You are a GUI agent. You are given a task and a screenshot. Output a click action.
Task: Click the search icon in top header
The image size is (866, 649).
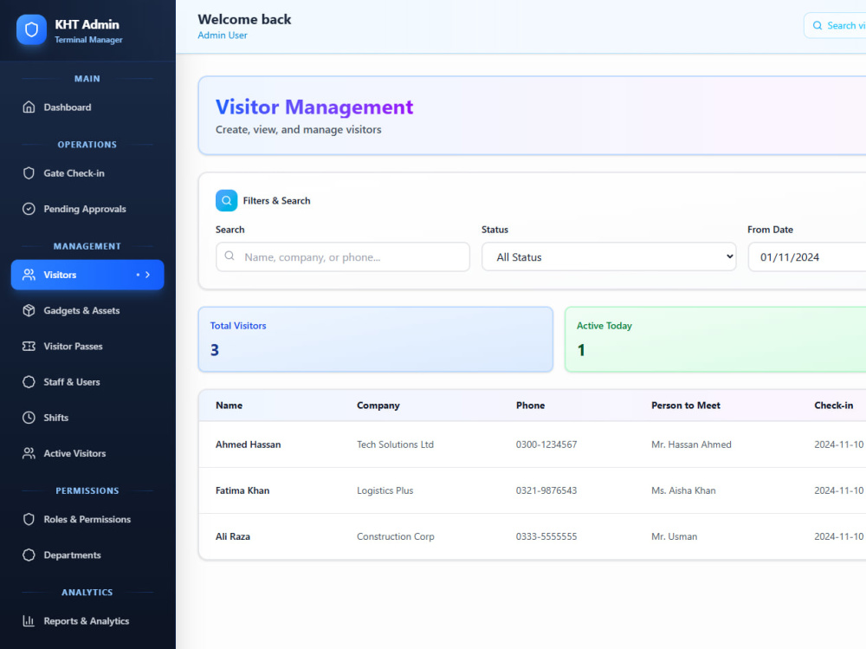(818, 25)
